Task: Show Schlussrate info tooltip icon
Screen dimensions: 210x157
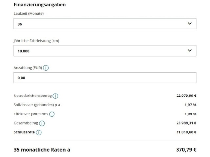Action: (x=39, y=132)
